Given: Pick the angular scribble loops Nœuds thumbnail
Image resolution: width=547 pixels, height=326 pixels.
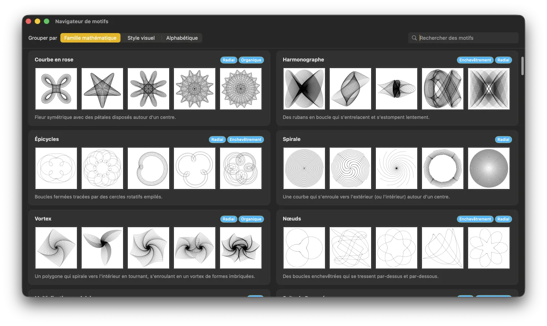Looking at the screenshot, I should [442, 248].
